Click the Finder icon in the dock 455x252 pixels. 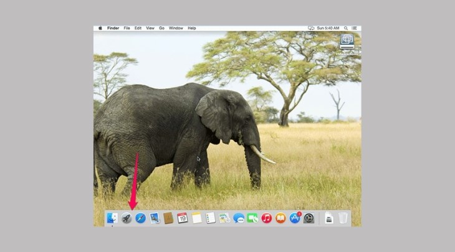pyautogui.click(x=112, y=218)
